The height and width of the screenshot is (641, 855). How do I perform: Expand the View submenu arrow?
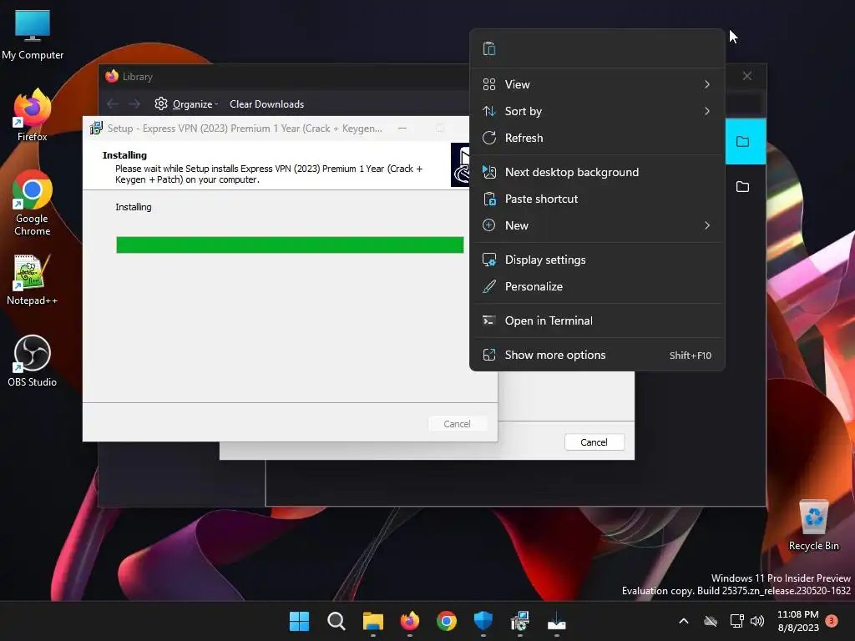707,84
